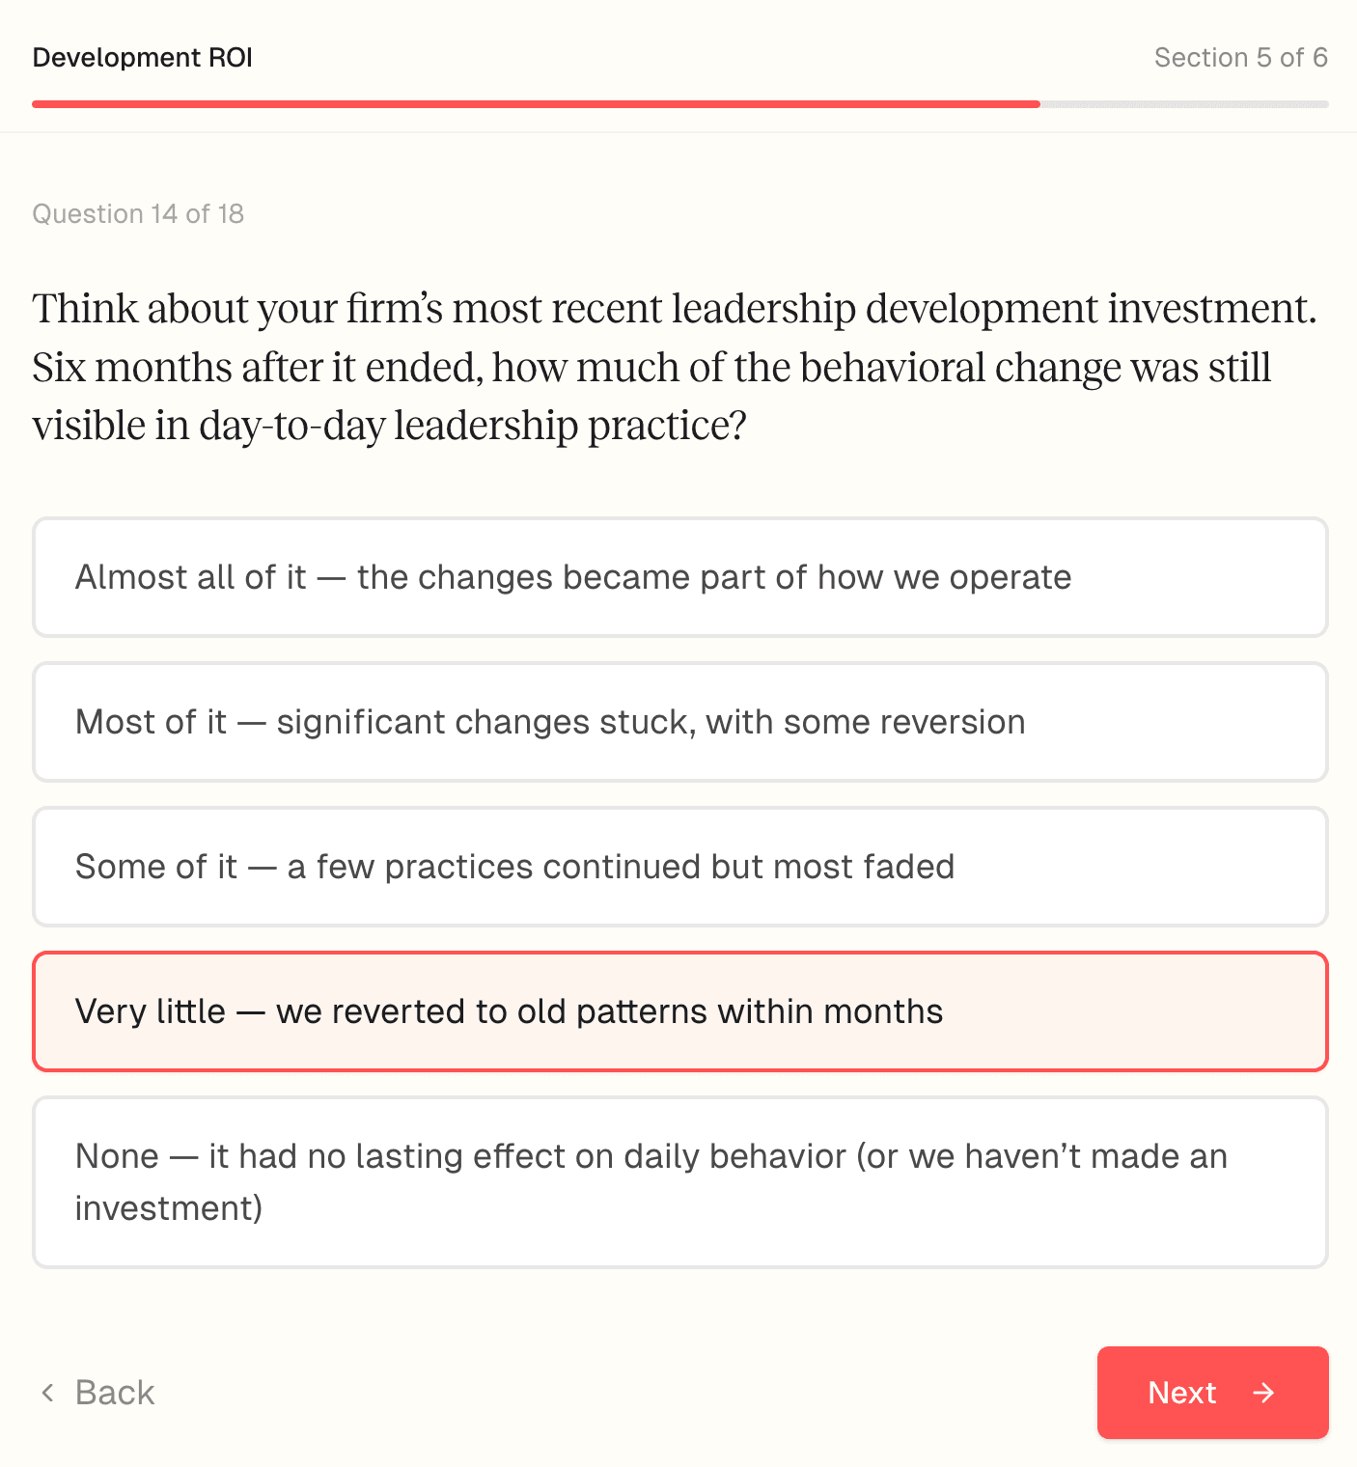1357x1467 pixels.
Task: Choose 'Most of it' answer option
Action: (679, 722)
